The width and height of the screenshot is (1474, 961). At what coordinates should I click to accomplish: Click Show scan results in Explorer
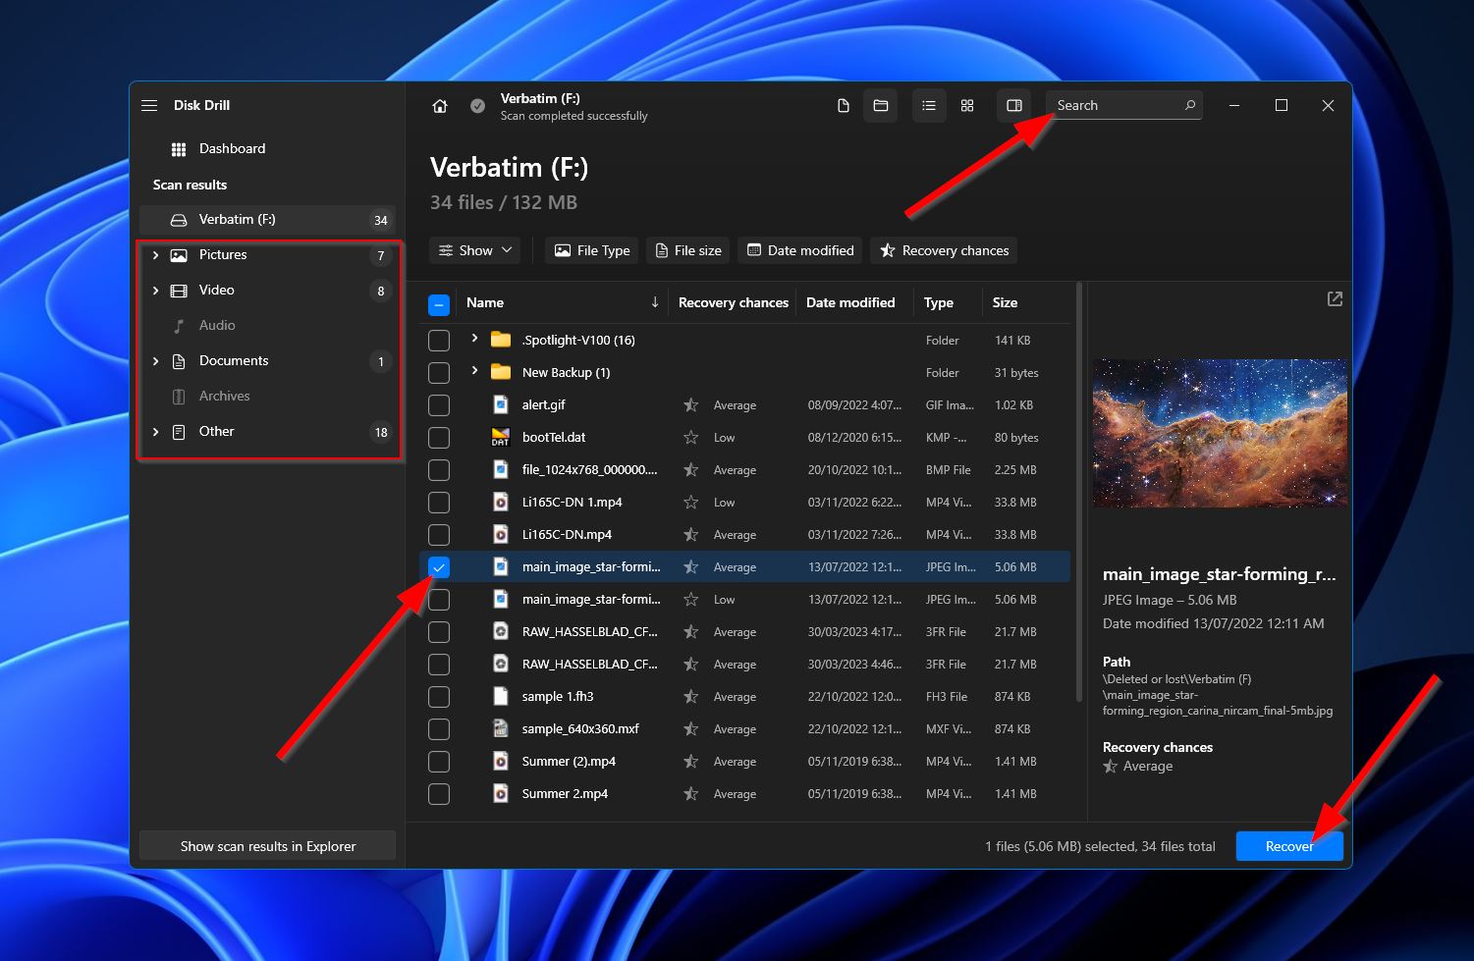[x=267, y=846]
